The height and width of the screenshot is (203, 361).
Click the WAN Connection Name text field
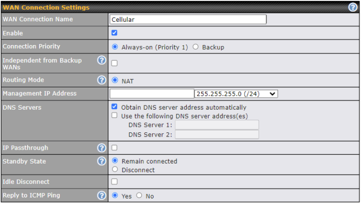tap(188, 20)
